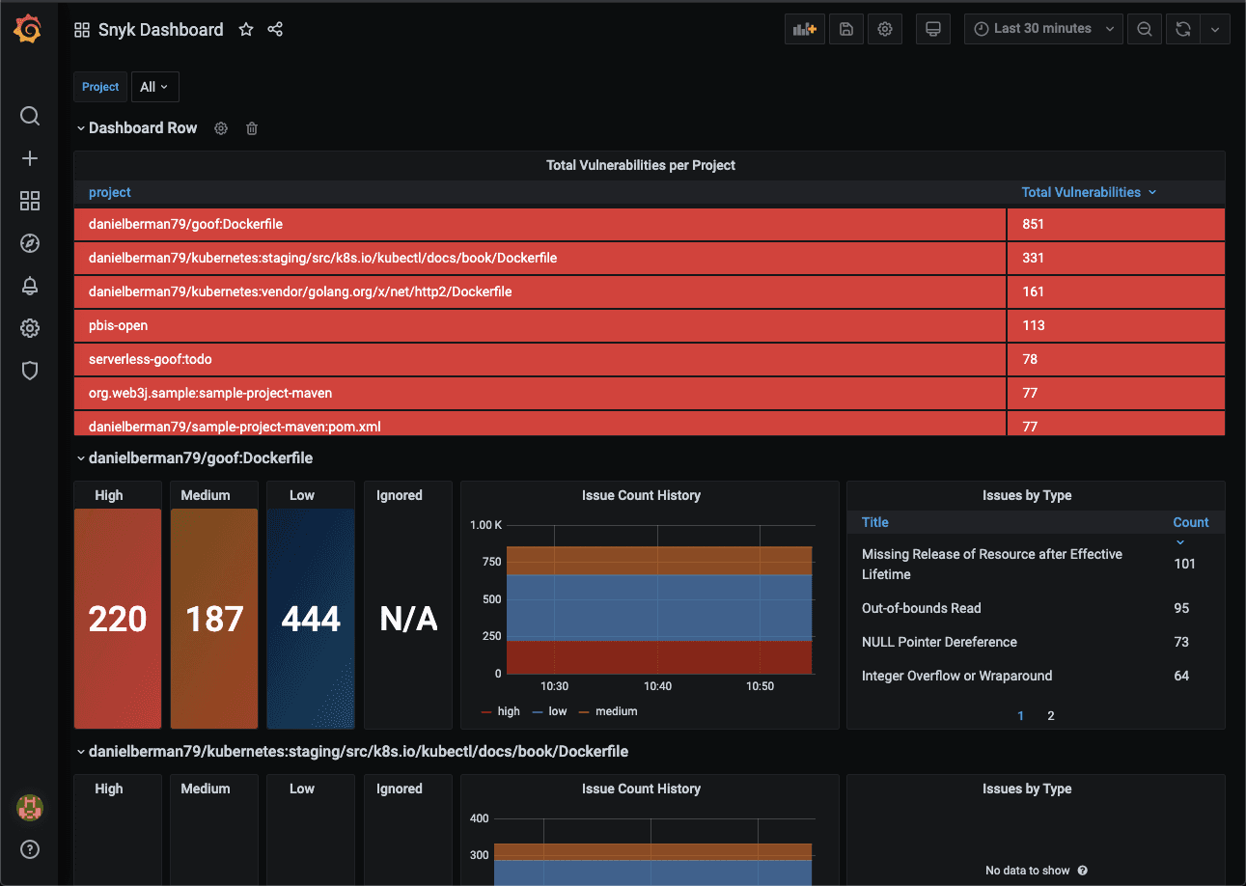Sort by Total Vulnerabilities column
This screenshot has height=886, width=1246.
pyautogui.click(x=1089, y=192)
